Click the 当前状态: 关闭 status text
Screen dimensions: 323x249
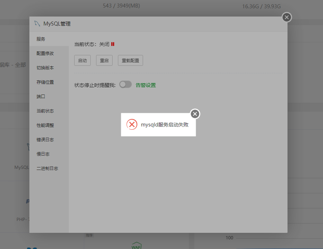coord(92,44)
